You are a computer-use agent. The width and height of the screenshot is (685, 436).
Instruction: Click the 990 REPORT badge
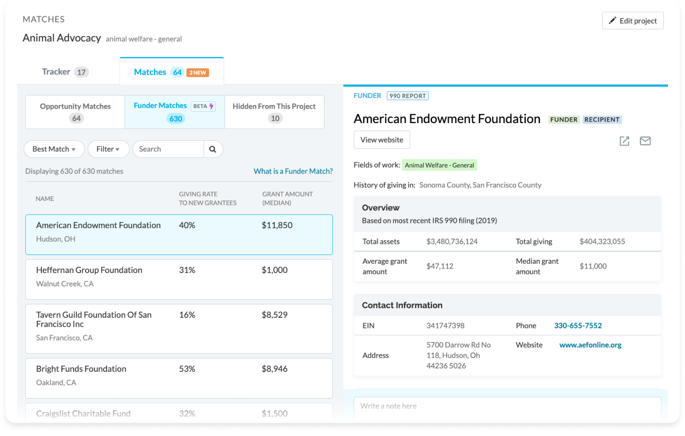(408, 95)
